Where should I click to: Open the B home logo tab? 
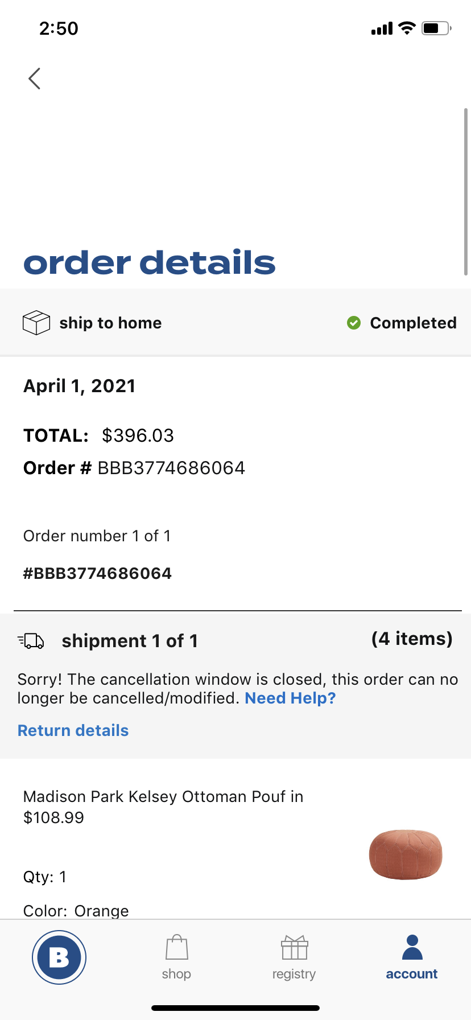(59, 957)
